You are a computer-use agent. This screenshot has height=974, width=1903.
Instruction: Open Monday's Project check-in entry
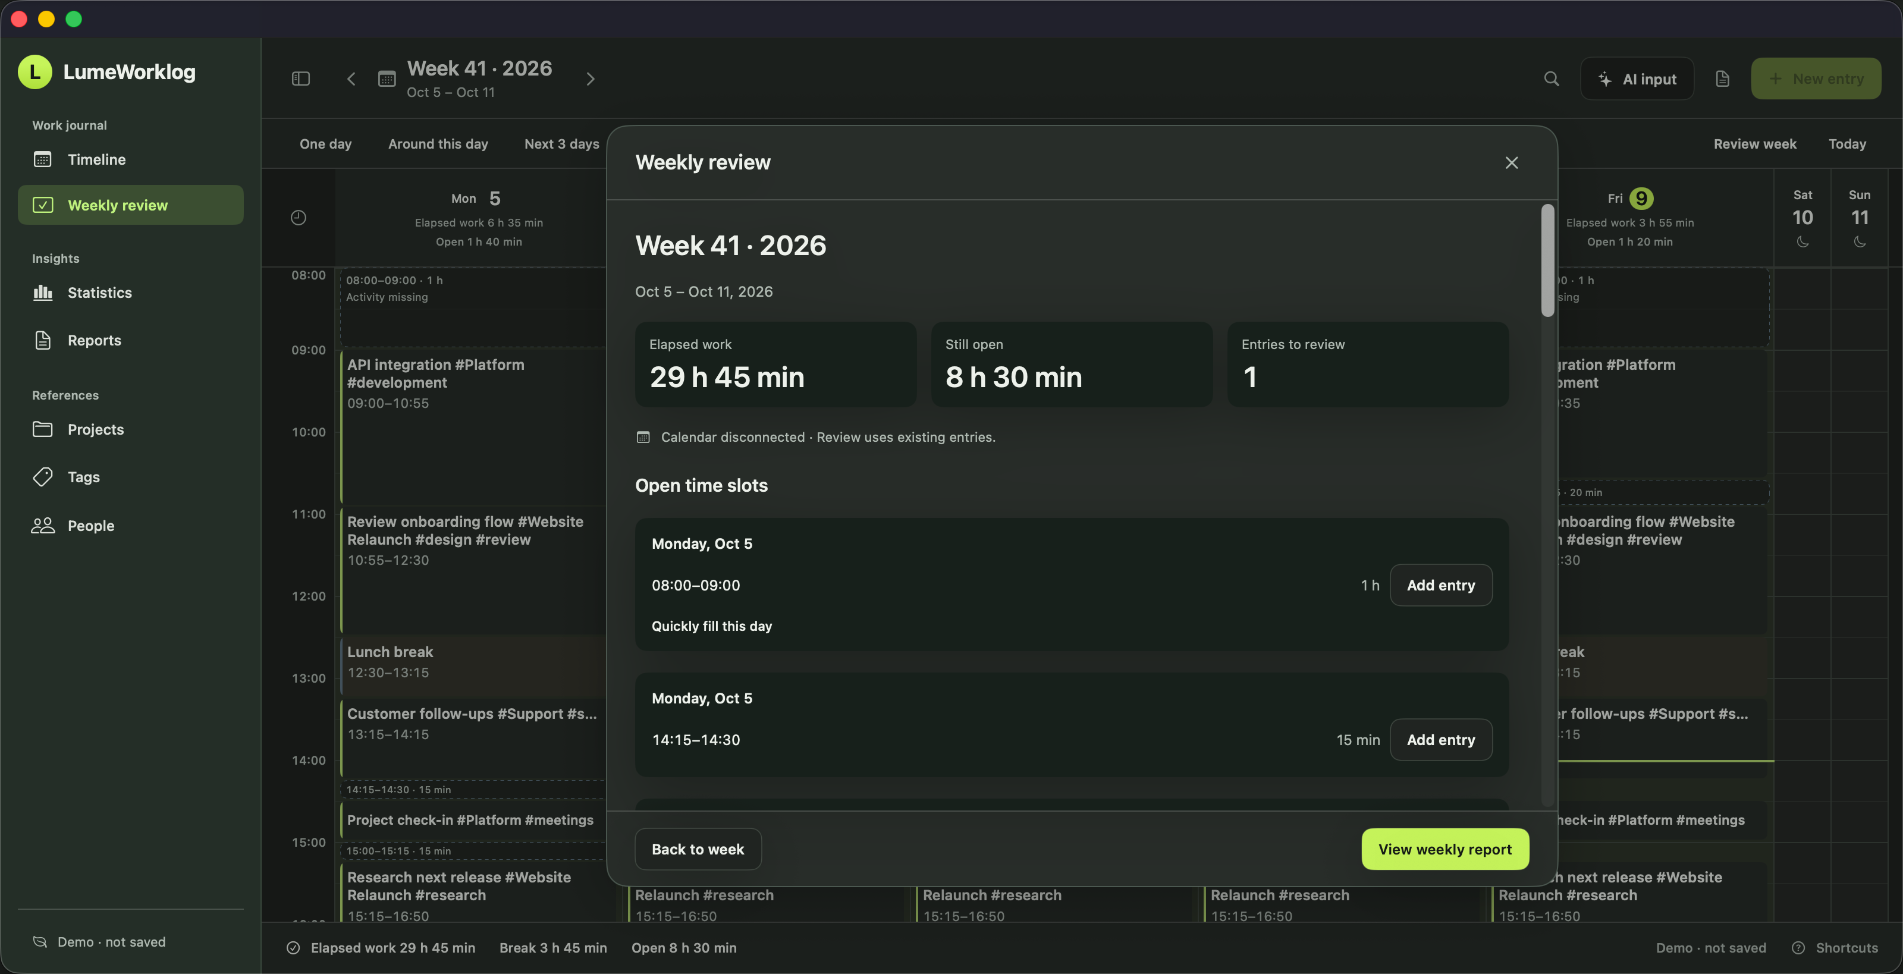[473, 821]
